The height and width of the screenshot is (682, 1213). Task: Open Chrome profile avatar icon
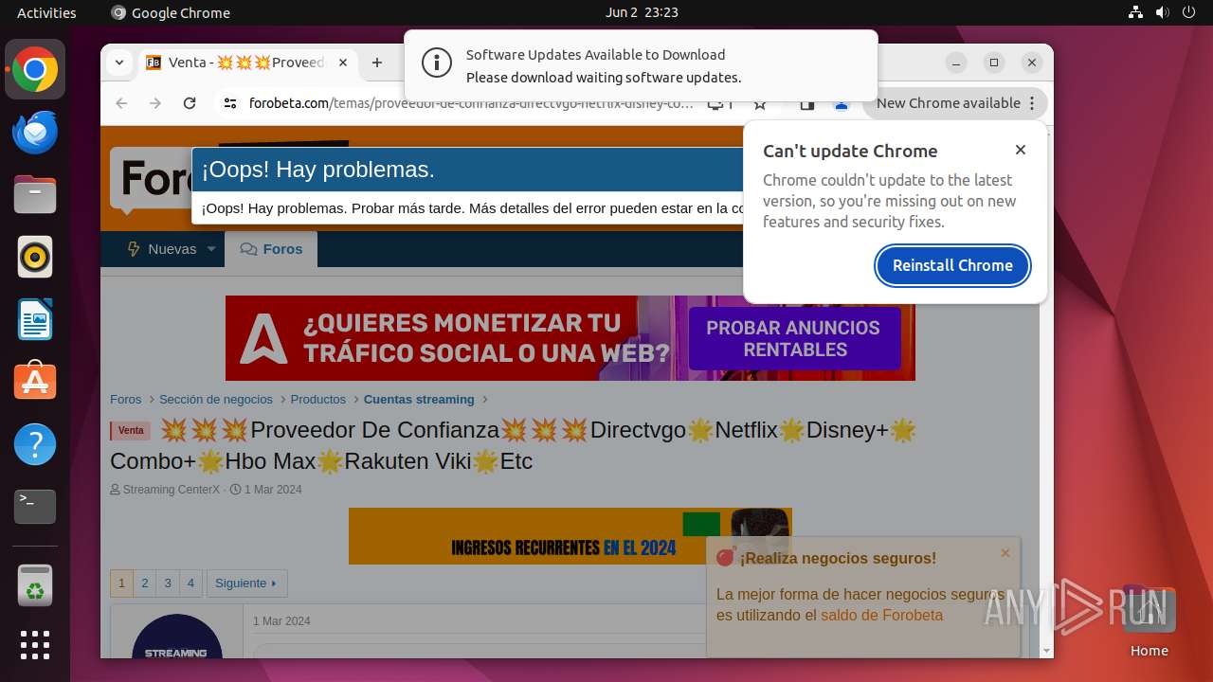pyautogui.click(x=841, y=103)
